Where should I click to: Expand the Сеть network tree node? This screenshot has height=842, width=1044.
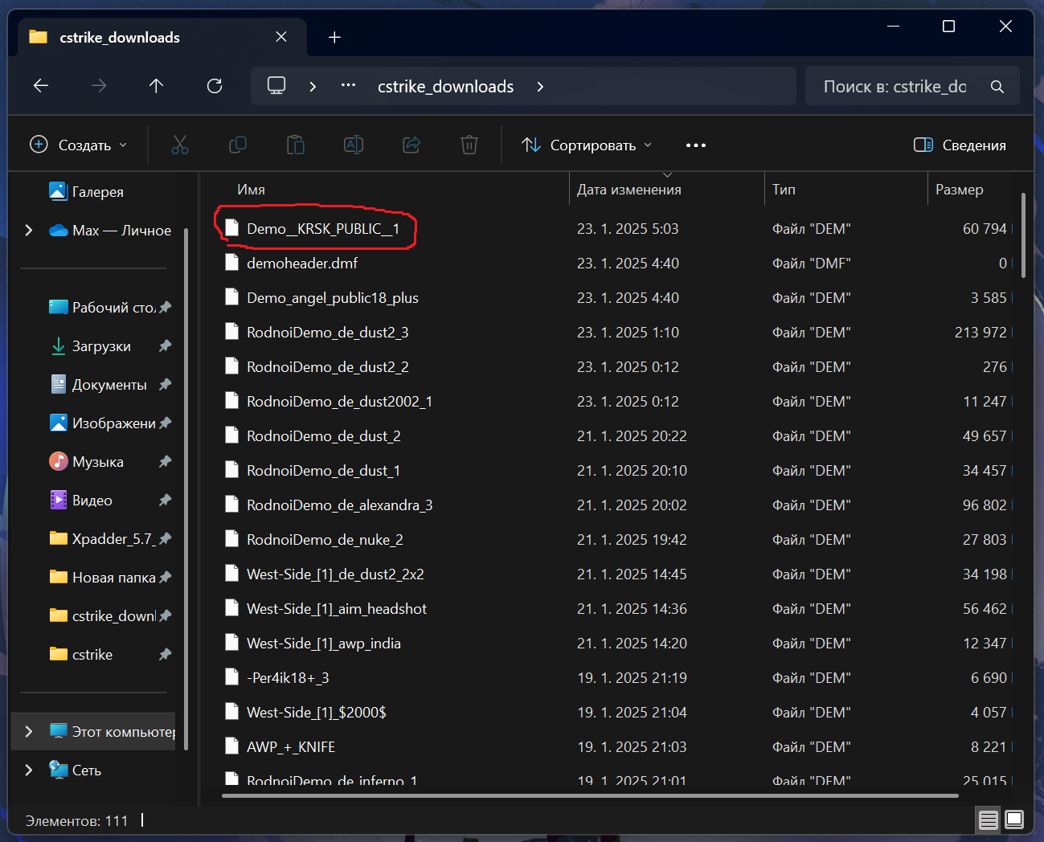tap(29, 770)
